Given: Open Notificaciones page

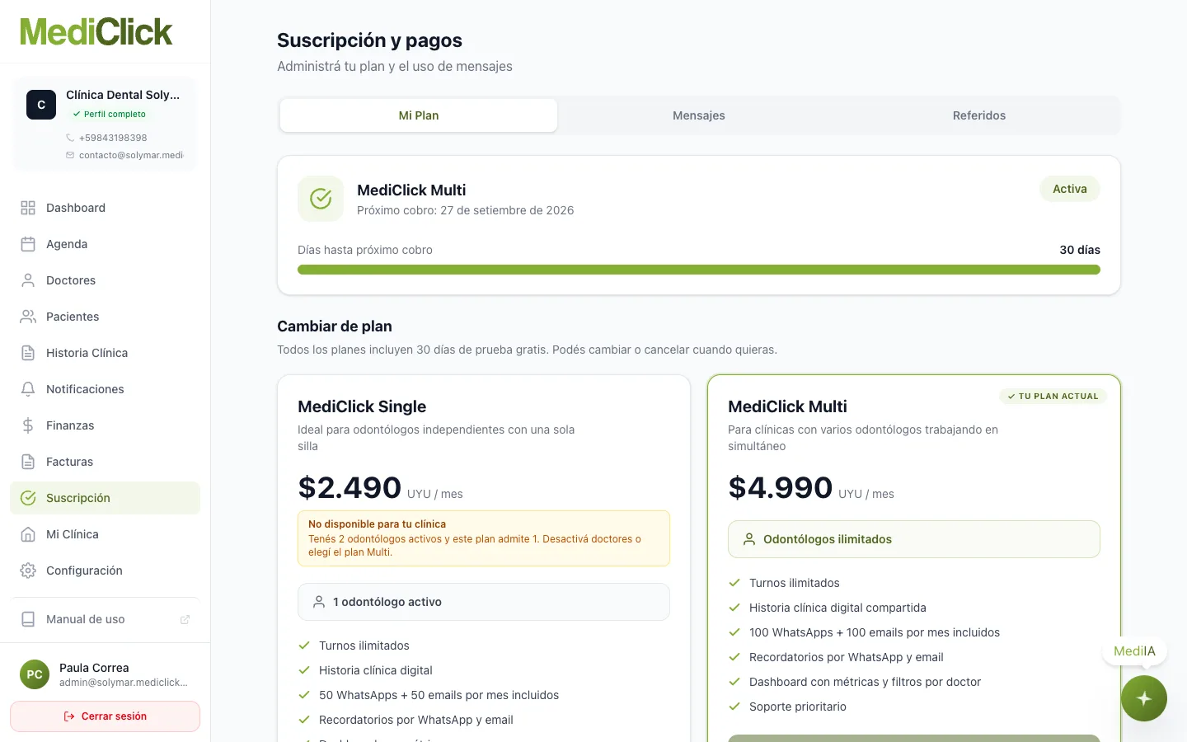Looking at the screenshot, I should (106, 389).
